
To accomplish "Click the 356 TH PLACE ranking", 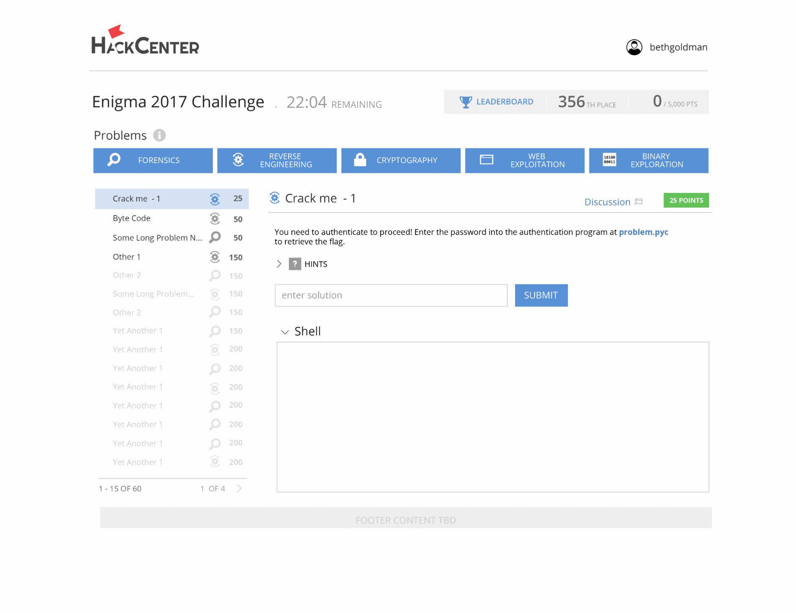I will (587, 102).
